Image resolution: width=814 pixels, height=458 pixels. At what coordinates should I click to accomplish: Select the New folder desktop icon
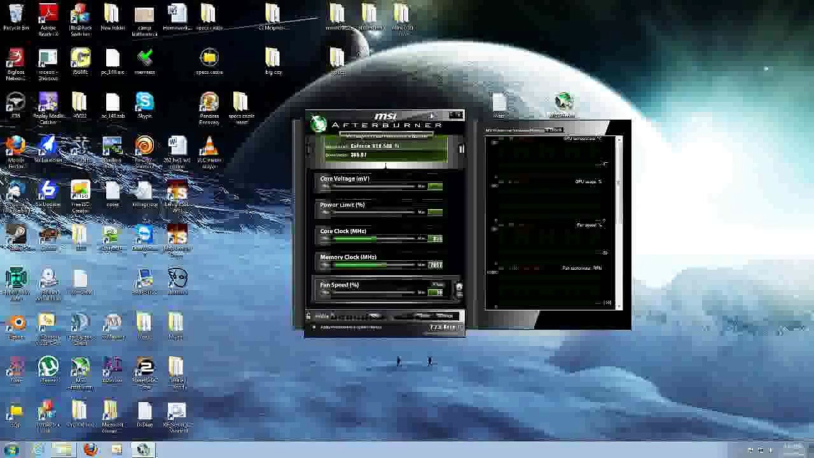tap(113, 17)
